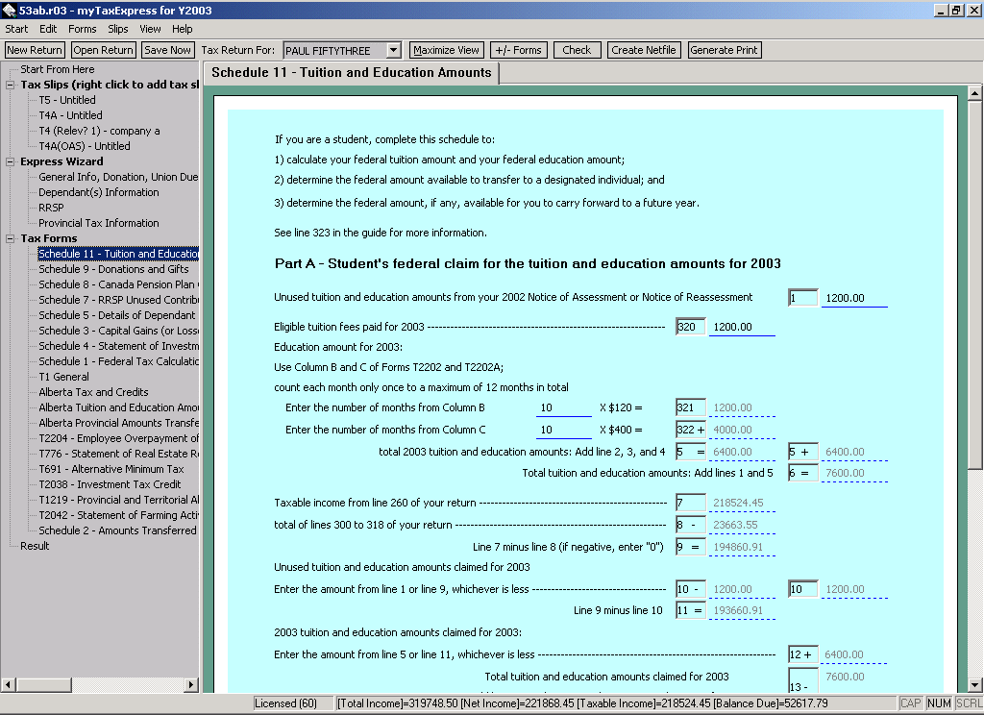Viewport: 984px width, 715px height.
Task: Click the vertical scrollbar down arrow
Action: click(974, 683)
